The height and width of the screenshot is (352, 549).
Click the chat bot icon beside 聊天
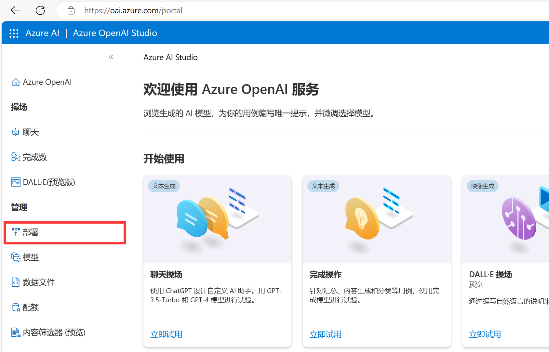(16, 132)
